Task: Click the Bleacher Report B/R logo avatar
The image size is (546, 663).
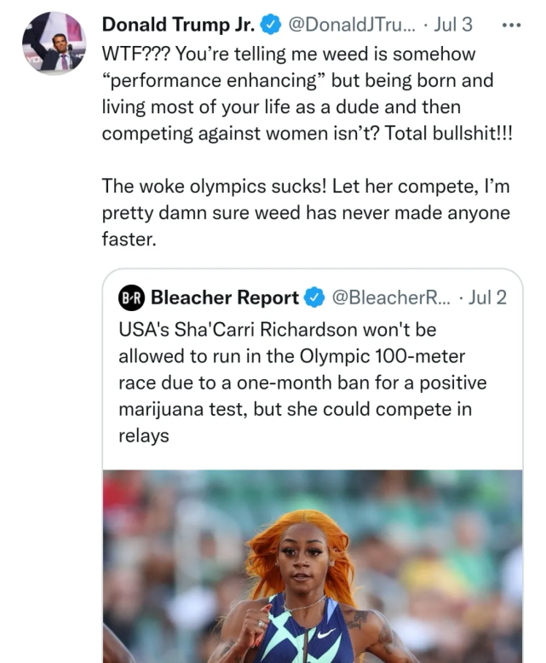Action: [x=131, y=297]
